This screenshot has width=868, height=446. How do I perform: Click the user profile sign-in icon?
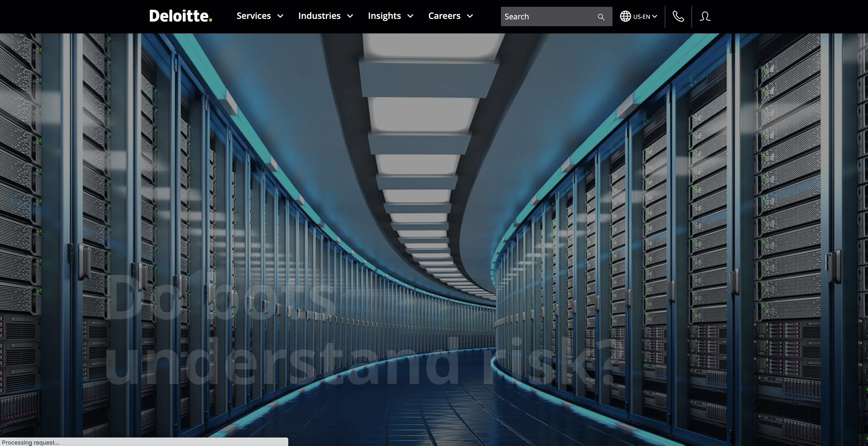point(705,16)
